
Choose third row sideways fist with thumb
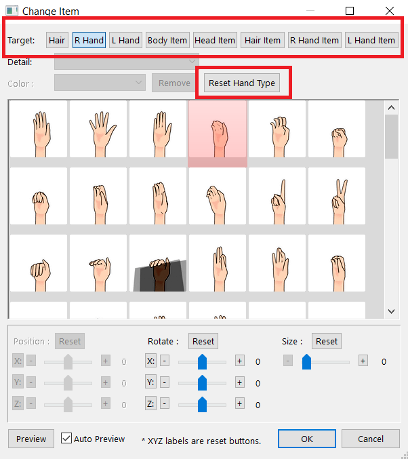pyautogui.click(x=39, y=263)
